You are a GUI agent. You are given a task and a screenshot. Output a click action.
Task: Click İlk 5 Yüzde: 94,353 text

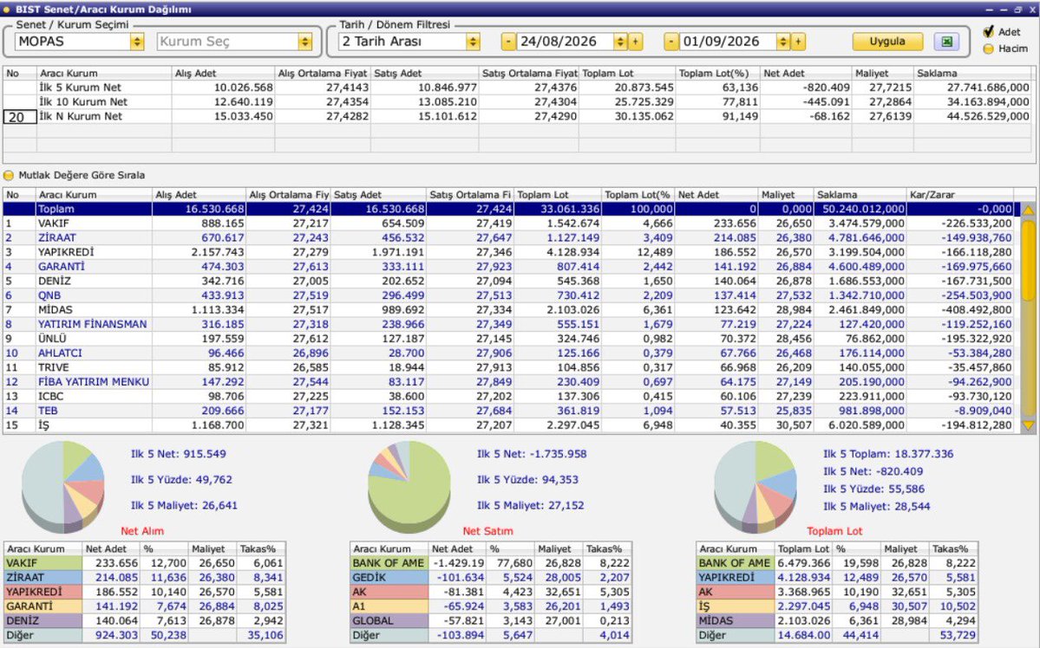coord(527,480)
